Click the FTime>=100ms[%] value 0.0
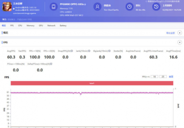This screenshot has width=184, height=128. [16, 70]
